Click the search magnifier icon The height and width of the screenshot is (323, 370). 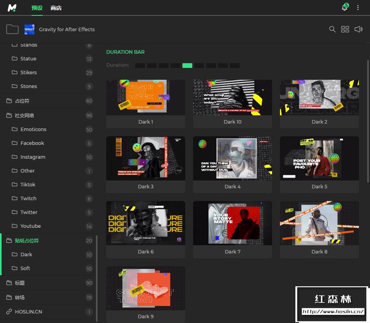coord(332,29)
